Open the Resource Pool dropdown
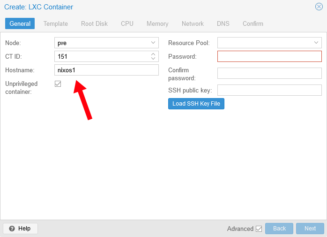The image size is (327, 237). click(316, 43)
